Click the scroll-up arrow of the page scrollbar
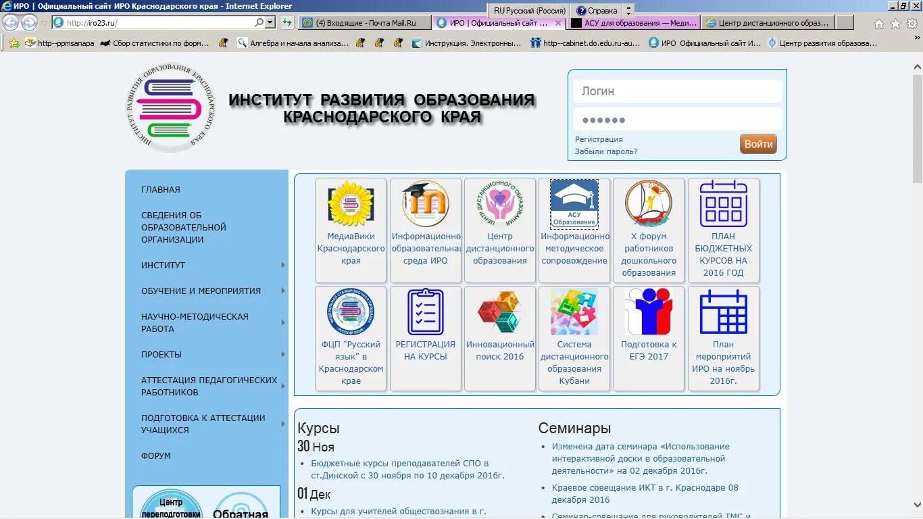 click(917, 67)
